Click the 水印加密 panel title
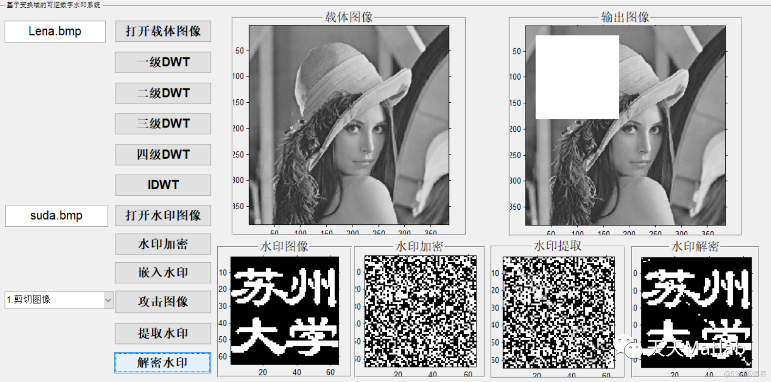This screenshot has width=771, height=382. click(x=419, y=246)
